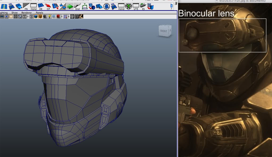Toggle X-ray viewport display
Image resolution: width=272 pixels, height=157 pixels.
point(72,17)
